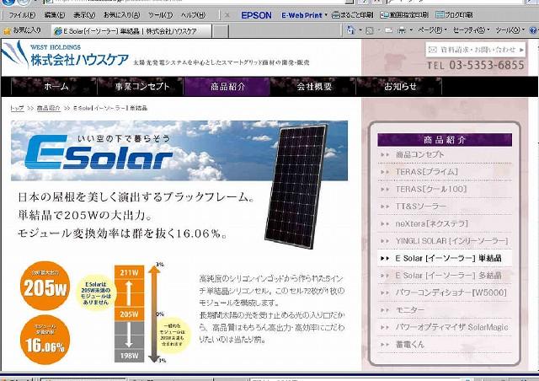Image resolution: width=539 pixels, height=381 pixels.
Task: Click the 211W orange bar label
Action: 129,272
